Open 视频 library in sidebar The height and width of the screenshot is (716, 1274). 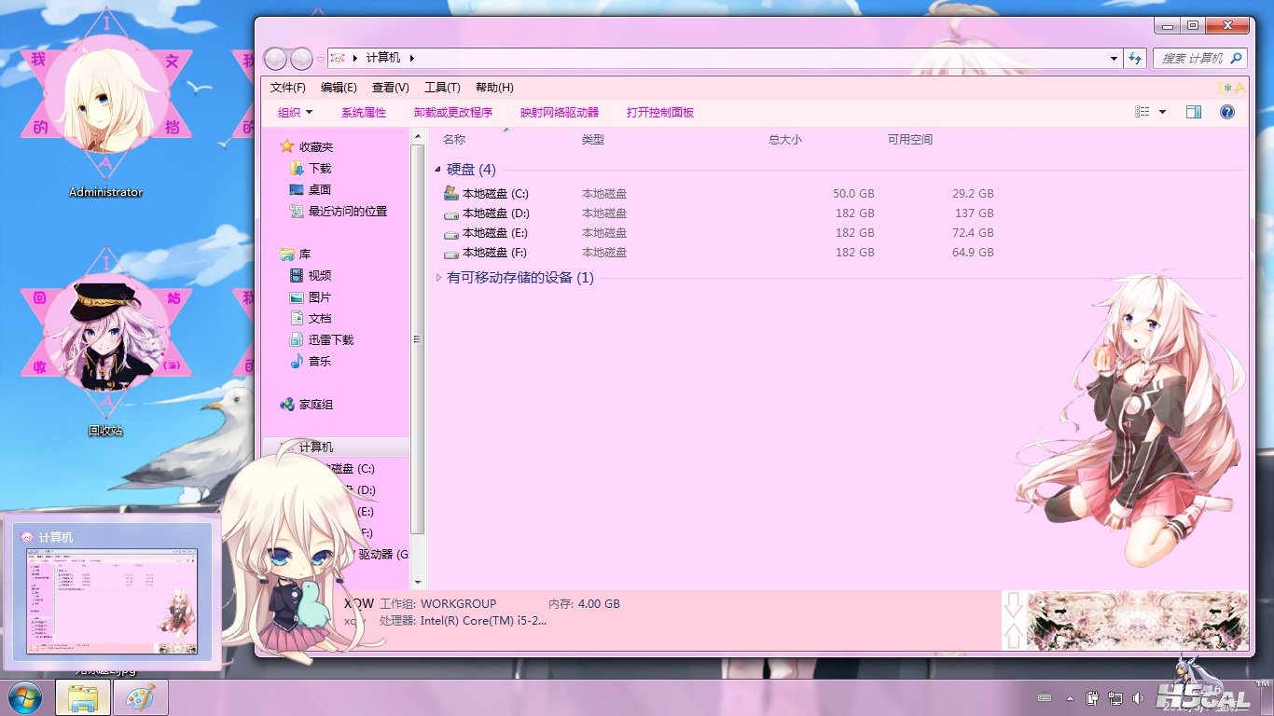coord(320,276)
